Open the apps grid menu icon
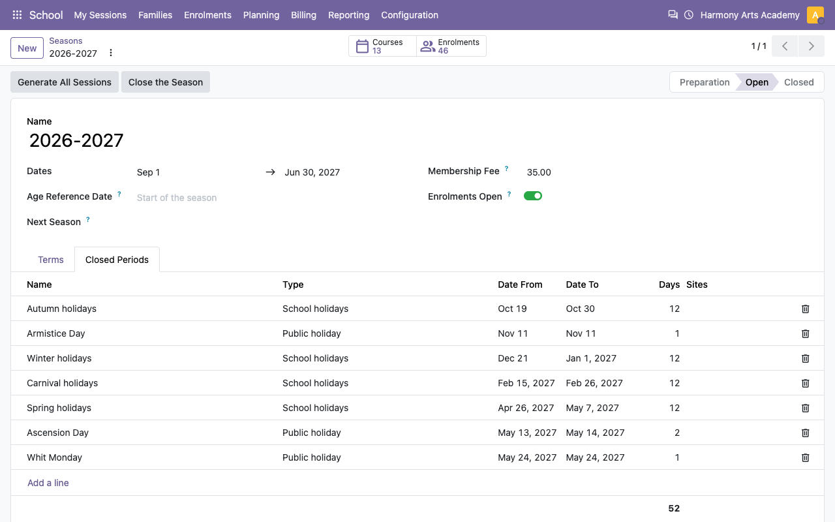The height and width of the screenshot is (522, 835). 18,15
